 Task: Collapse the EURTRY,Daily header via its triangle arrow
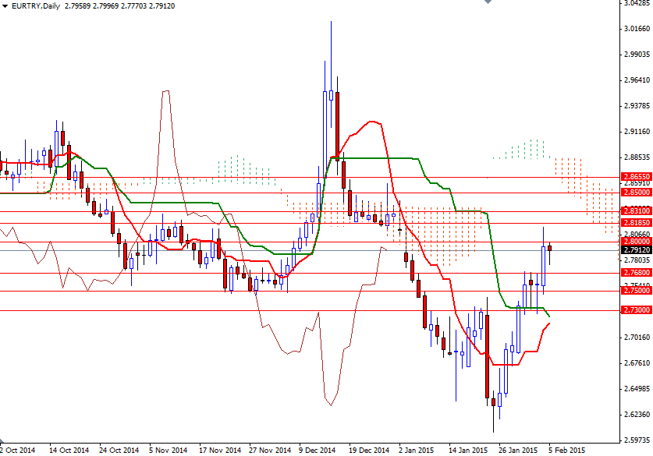[6, 5]
